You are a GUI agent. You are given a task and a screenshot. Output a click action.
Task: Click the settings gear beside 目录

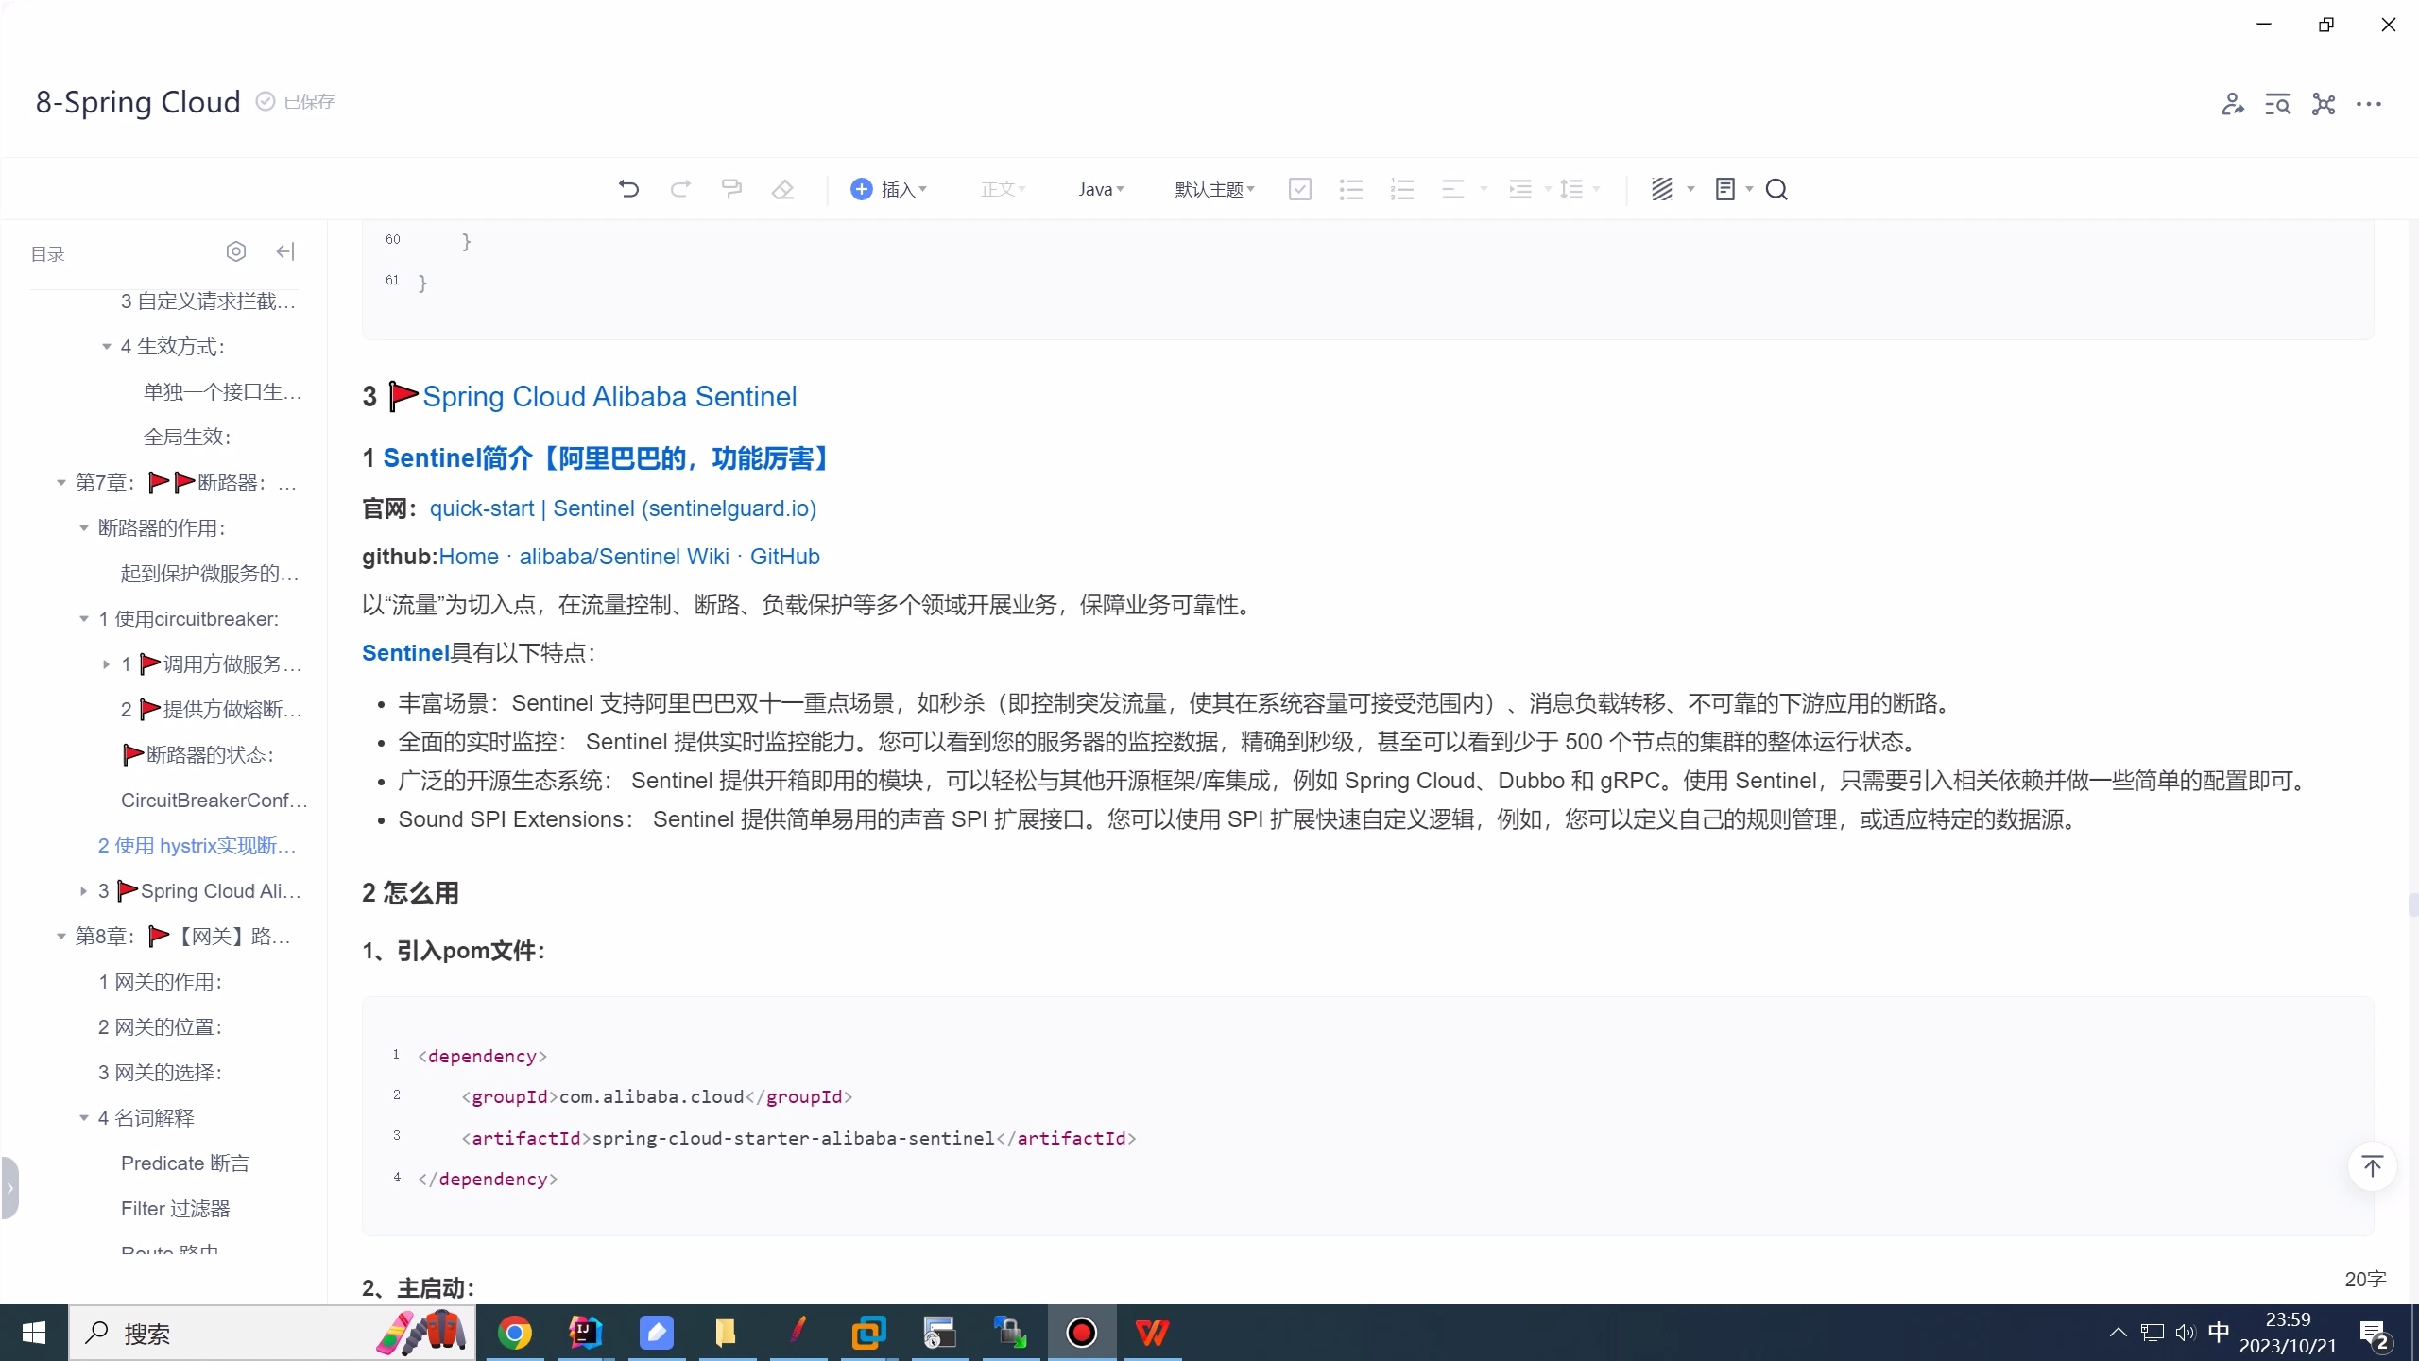pyautogui.click(x=236, y=251)
